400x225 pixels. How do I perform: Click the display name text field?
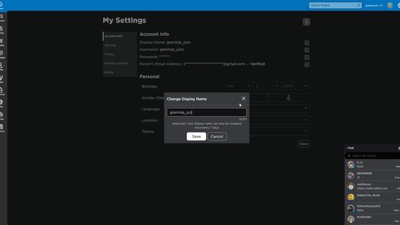[x=207, y=112]
